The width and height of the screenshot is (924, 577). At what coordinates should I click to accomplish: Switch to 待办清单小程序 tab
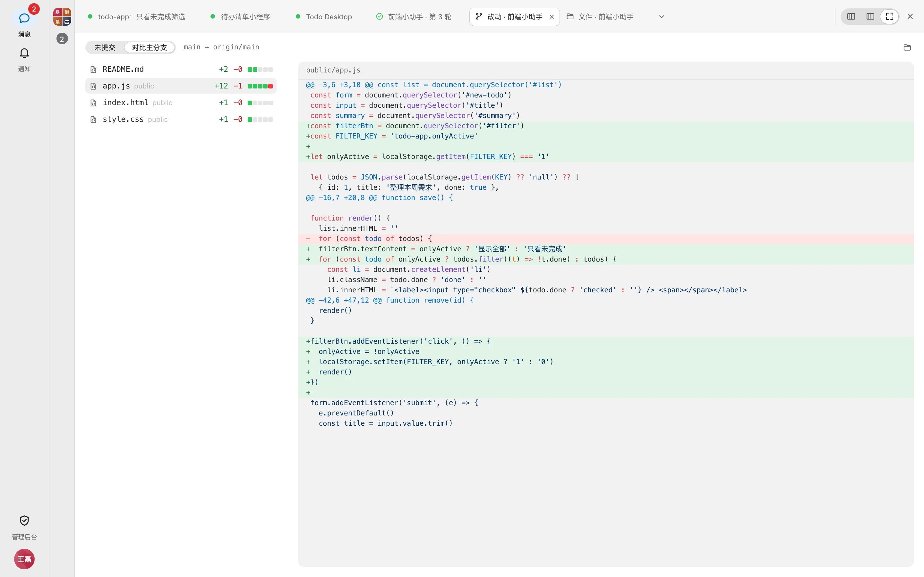pyautogui.click(x=241, y=17)
